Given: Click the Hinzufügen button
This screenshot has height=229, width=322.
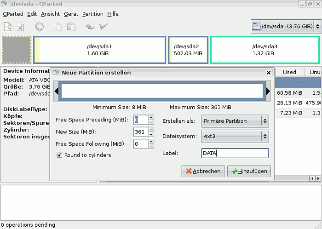Looking at the screenshot, I should pyautogui.click(x=249, y=171).
